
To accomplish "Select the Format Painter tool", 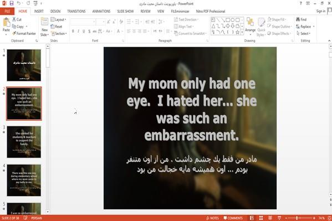I will [24, 33].
